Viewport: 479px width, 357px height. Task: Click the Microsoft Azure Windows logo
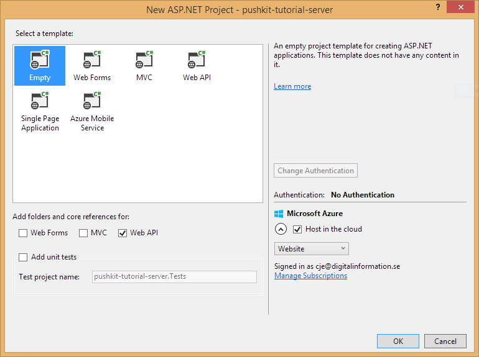click(279, 214)
